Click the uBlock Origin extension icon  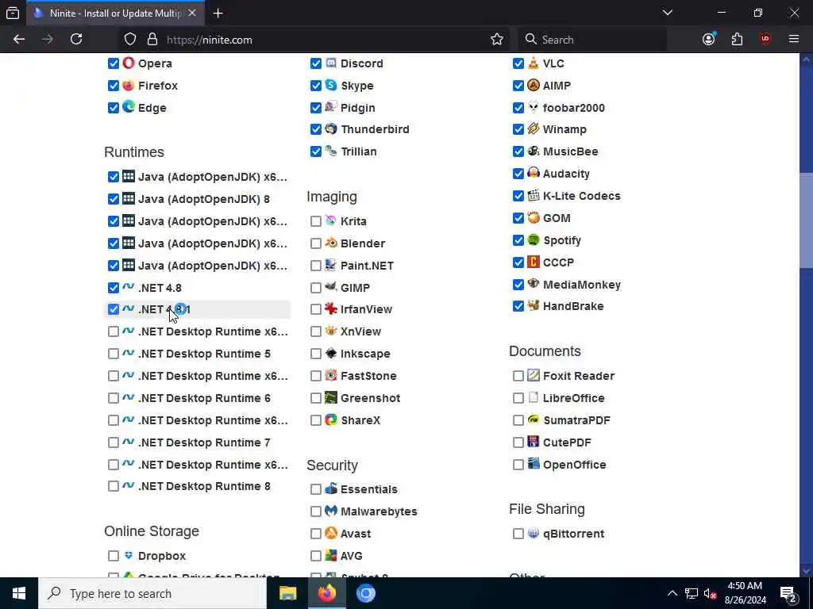(765, 40)
